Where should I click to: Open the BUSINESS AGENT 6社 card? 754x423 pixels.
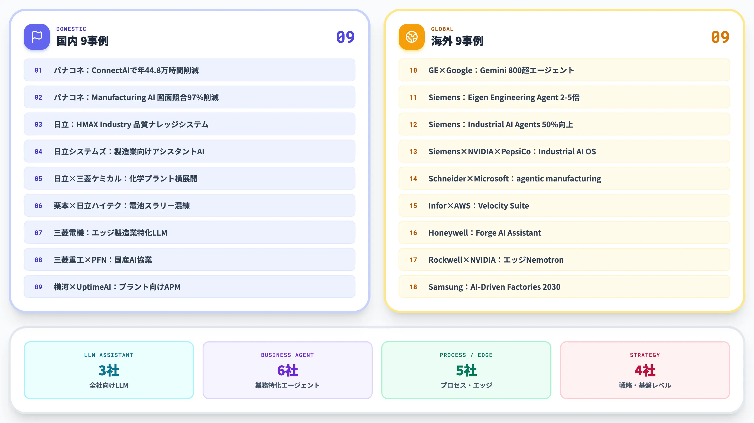point(287,370)
